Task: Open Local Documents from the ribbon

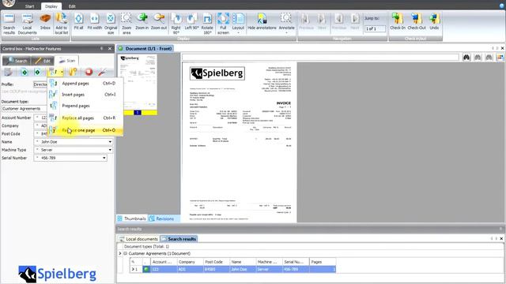Action: pos(27,24)
